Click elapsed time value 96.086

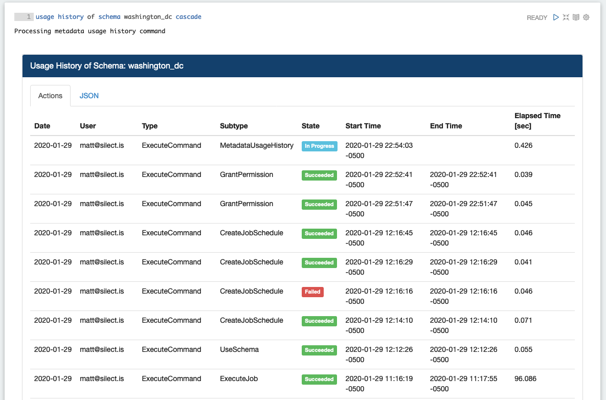click(525, 379)
